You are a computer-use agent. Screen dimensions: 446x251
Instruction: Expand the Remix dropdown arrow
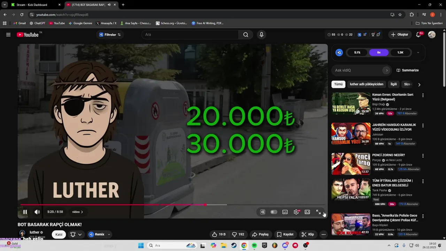tap(109, 235)
